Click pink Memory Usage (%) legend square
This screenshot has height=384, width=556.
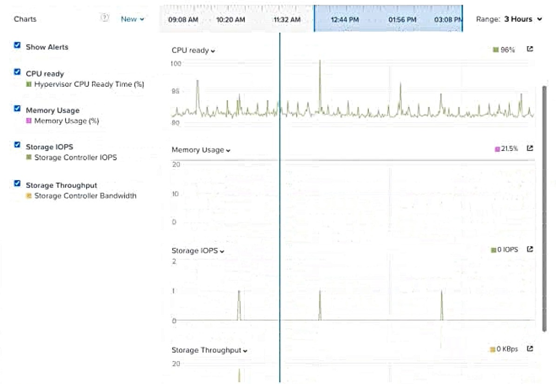pos(28,121)
